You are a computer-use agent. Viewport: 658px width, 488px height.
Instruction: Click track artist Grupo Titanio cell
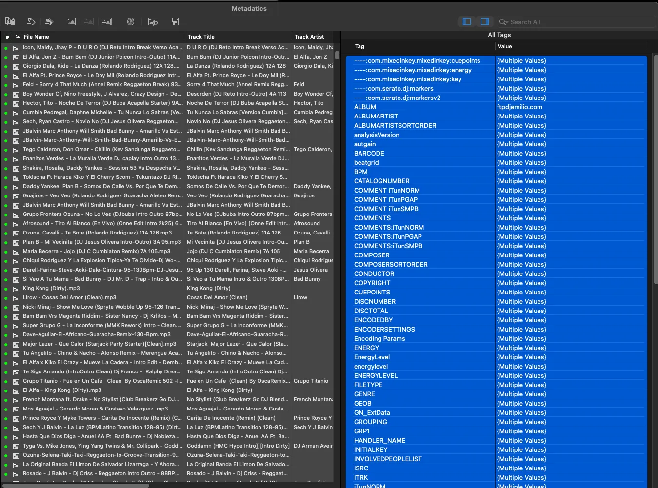[311, 381]
